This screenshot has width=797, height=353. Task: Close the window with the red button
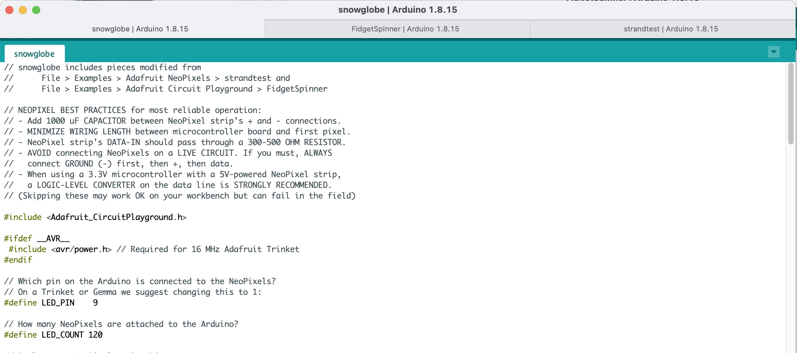tap(9, 10)
